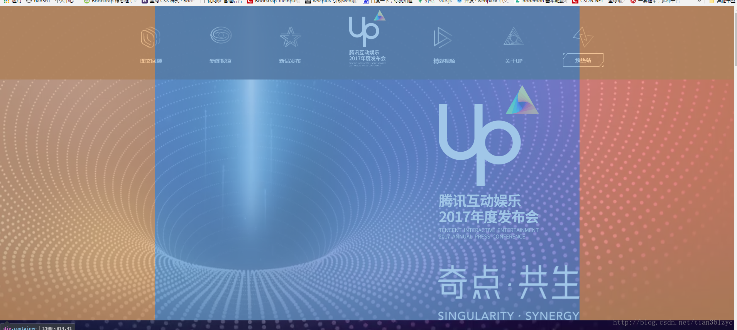Click the large UP logo in hero banner

click(488, 135)
